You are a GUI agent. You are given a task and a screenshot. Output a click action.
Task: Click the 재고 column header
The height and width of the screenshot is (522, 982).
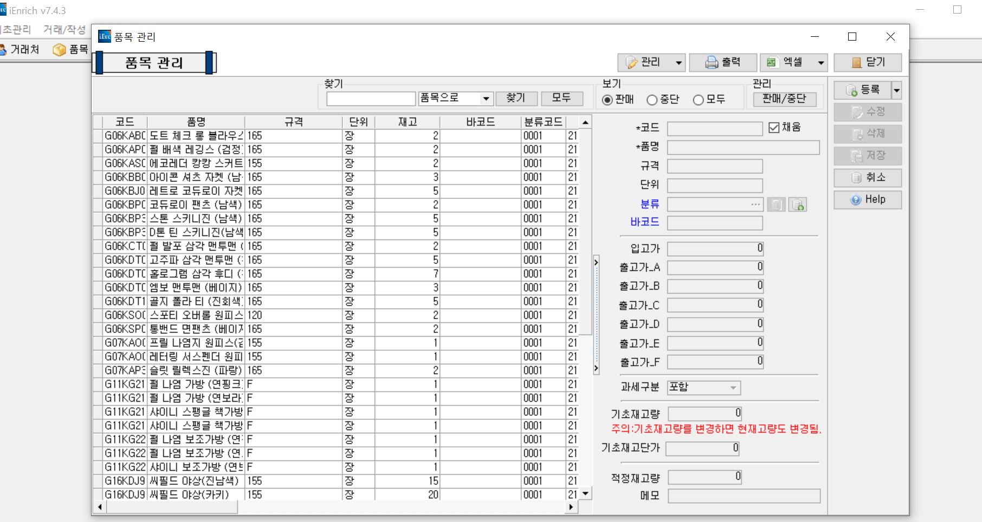[x=407, y=122]
